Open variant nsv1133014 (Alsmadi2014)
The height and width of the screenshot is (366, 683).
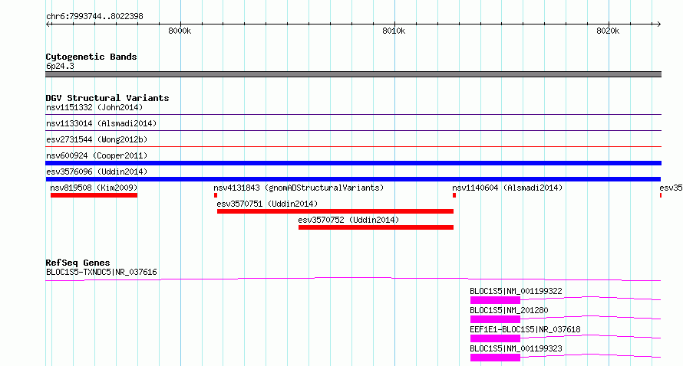point(101,123)
